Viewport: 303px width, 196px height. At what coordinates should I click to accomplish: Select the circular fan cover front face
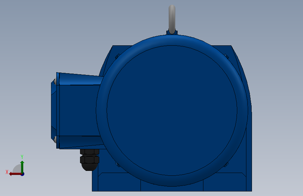[x=172, y=111]
